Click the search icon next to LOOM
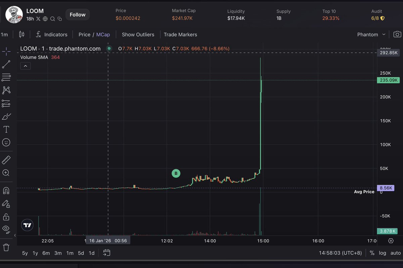The height and width of the screenshot is (268, 403). click(52, 19)
